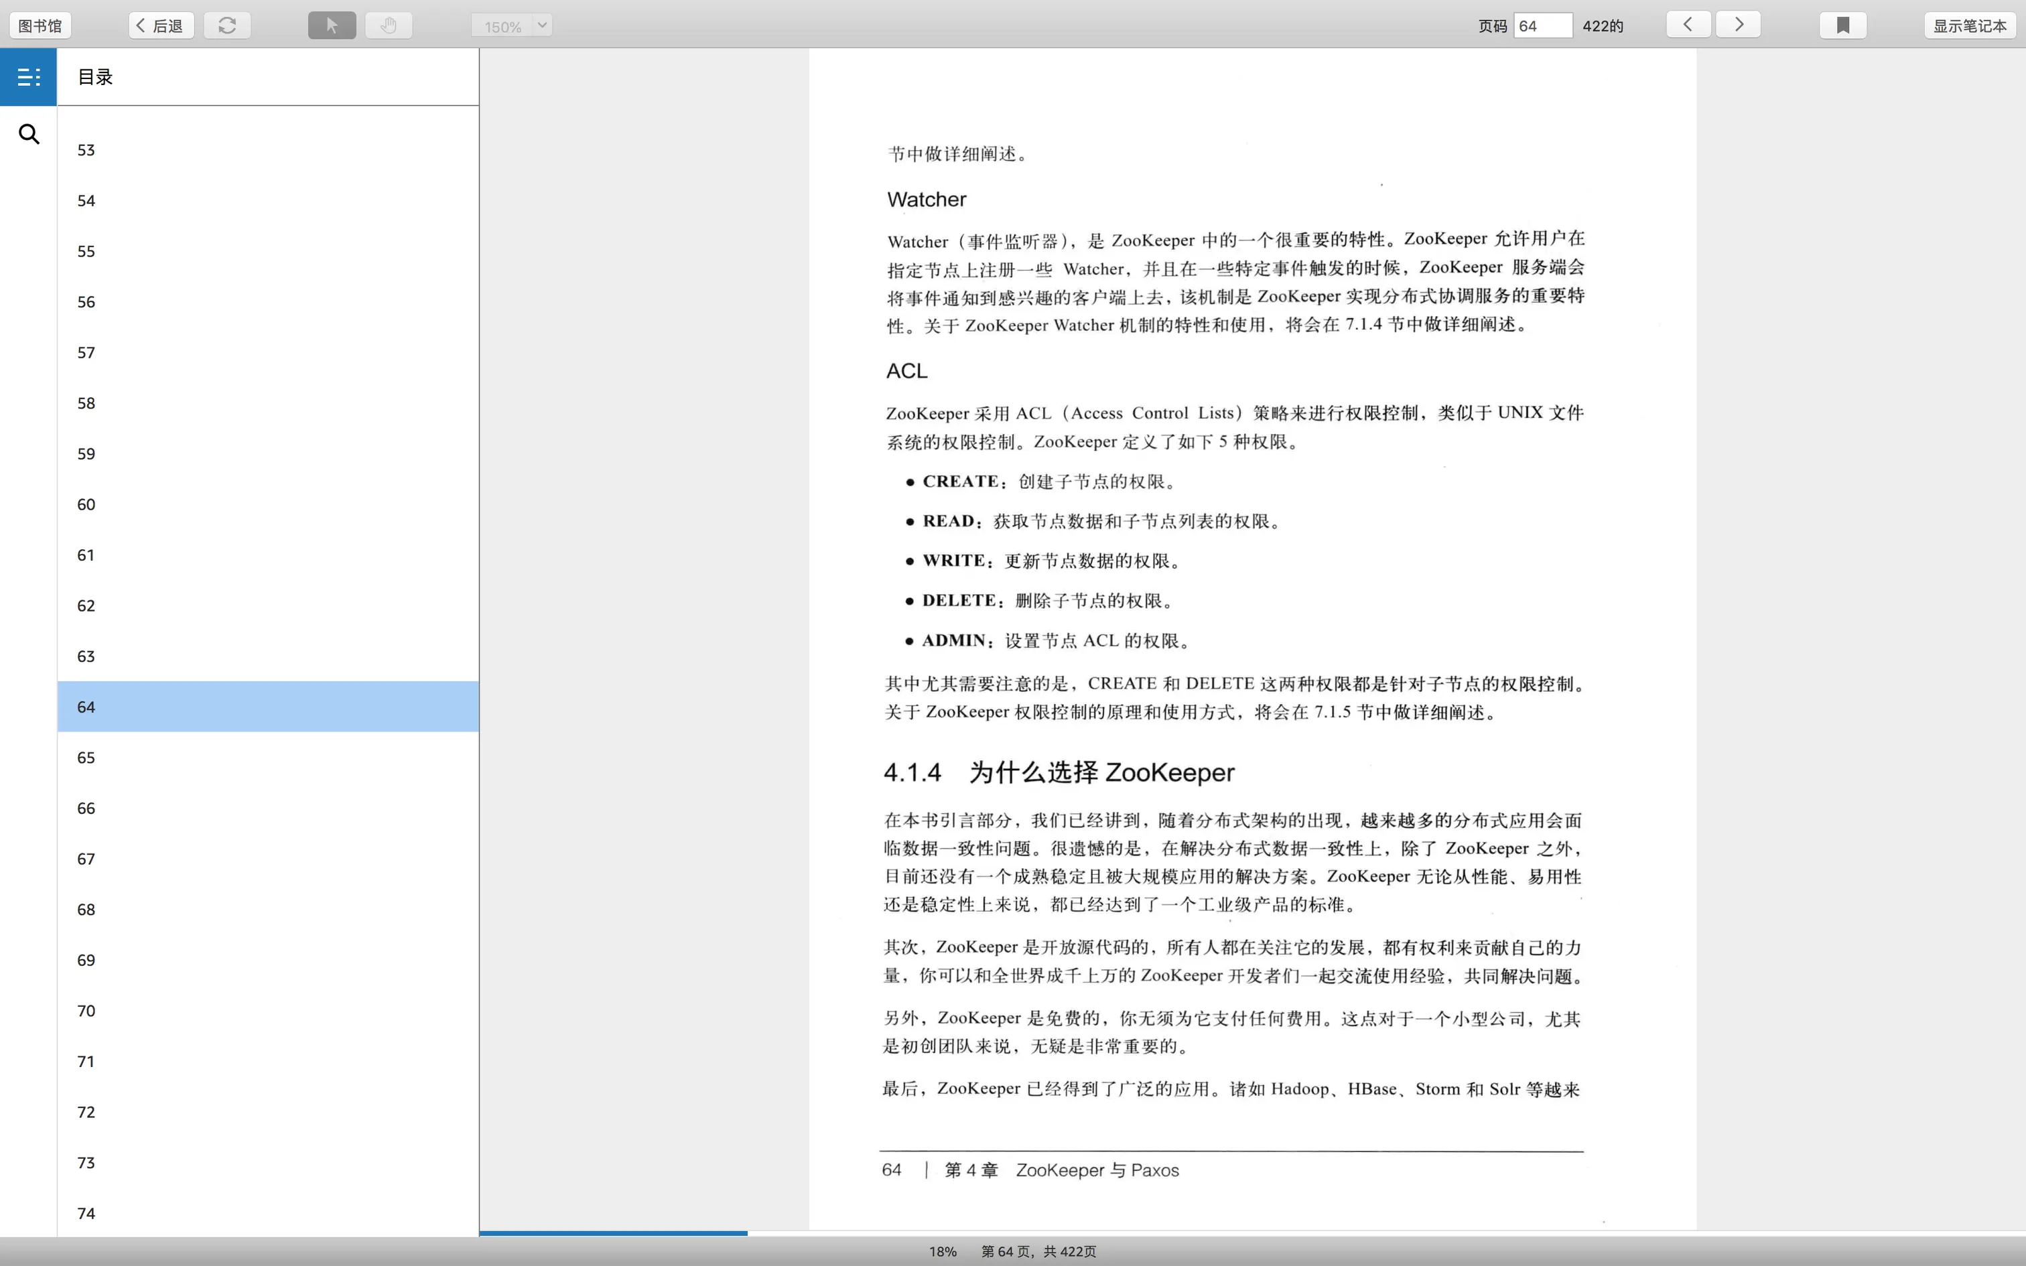
Task: Toggle the 显示笔记本 notebook panel
Action: tap(1969, 25)
